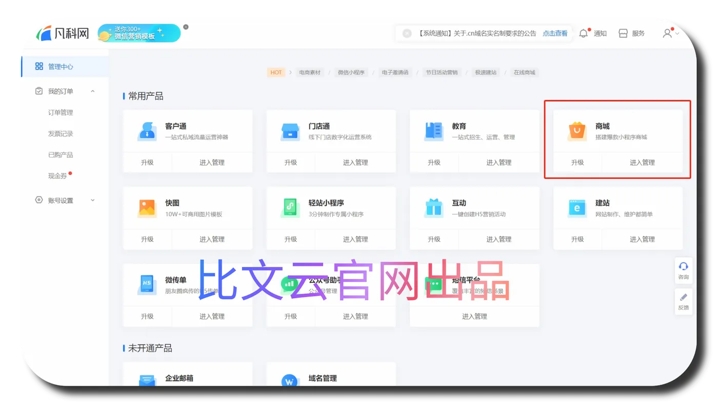718x404 pixels.
Task: Click the 我的订单 clipboard icon
Action: 38,91
